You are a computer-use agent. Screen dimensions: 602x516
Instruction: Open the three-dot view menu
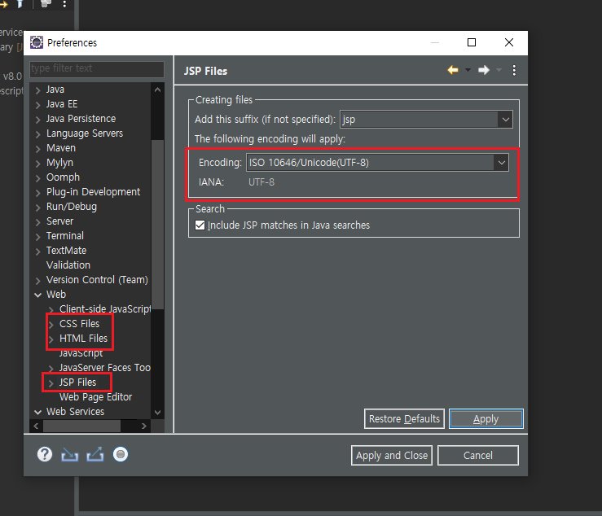click(x=514, y=70)
